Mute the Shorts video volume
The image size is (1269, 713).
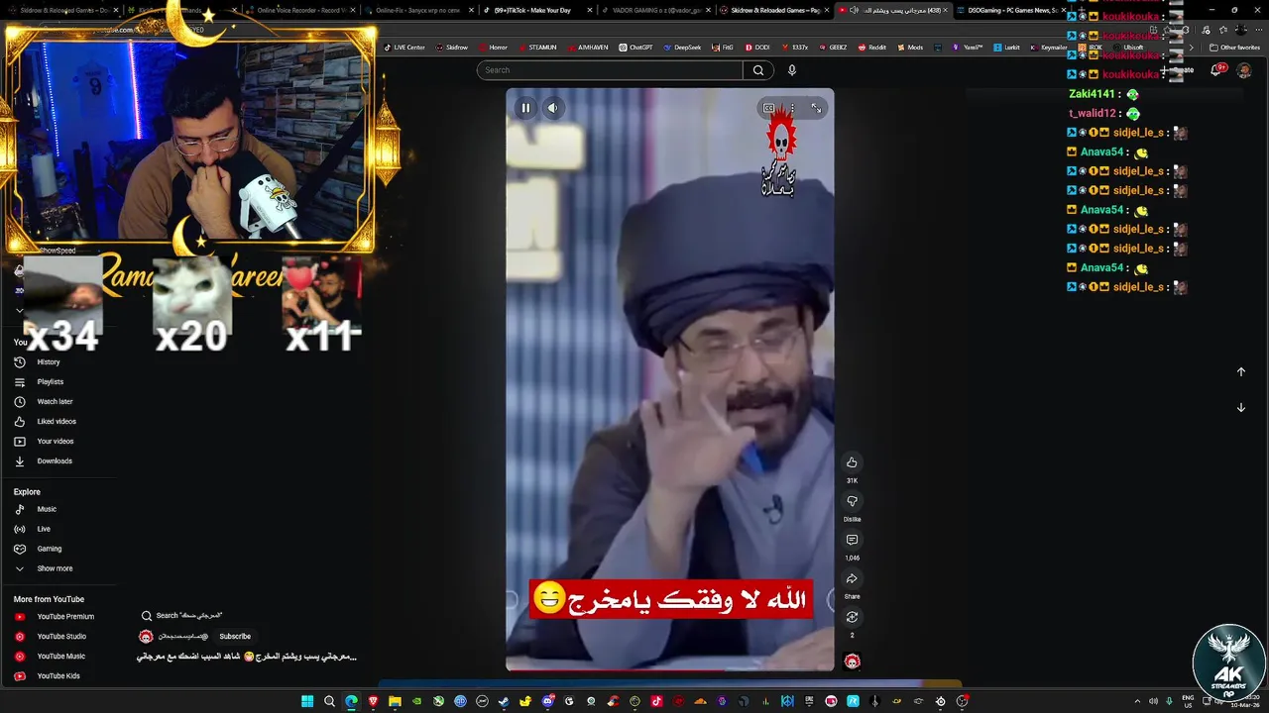coord(553,108)
